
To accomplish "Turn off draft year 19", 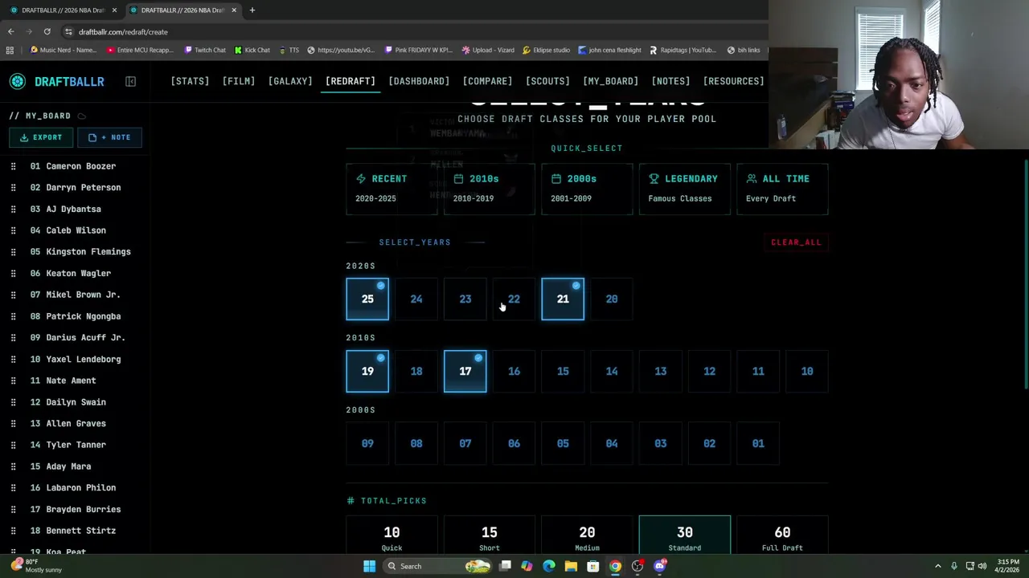I will pos(367,371).
